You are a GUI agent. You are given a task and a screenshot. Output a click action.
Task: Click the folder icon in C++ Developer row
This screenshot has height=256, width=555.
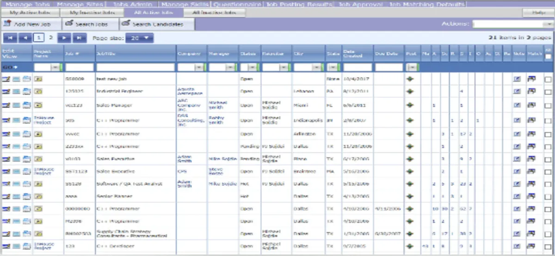tap(26, 247)
